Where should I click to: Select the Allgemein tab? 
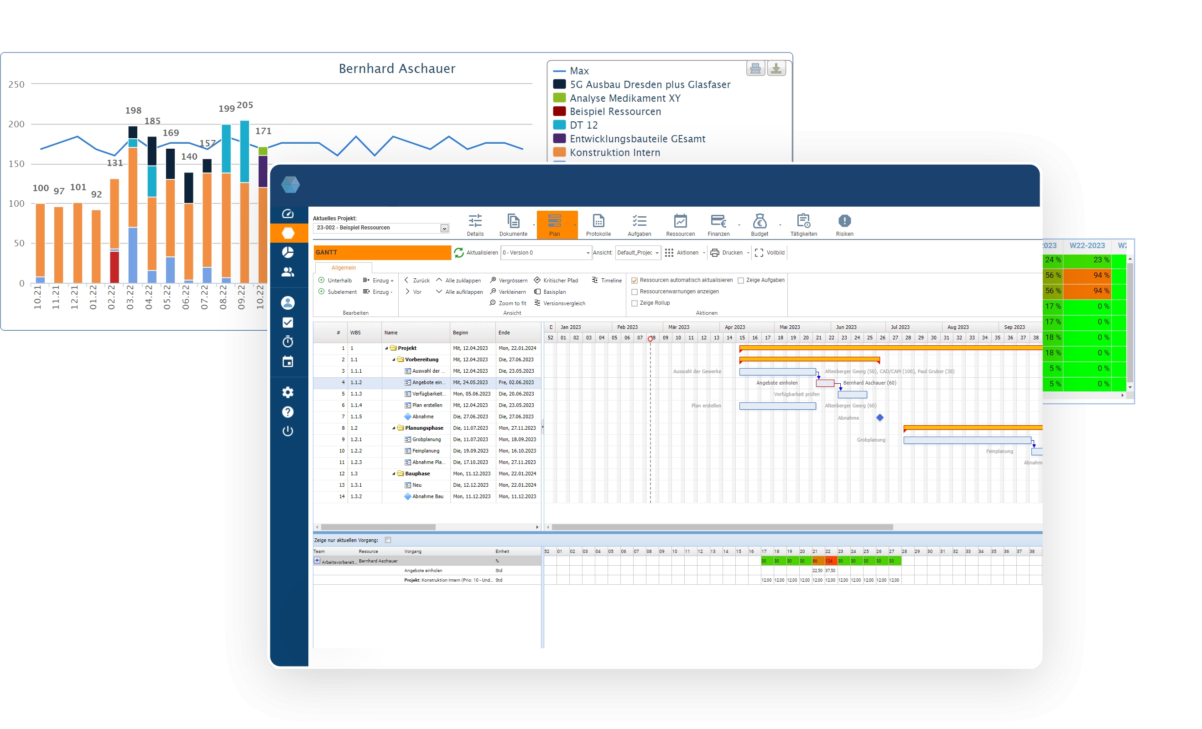pos(343,268)
